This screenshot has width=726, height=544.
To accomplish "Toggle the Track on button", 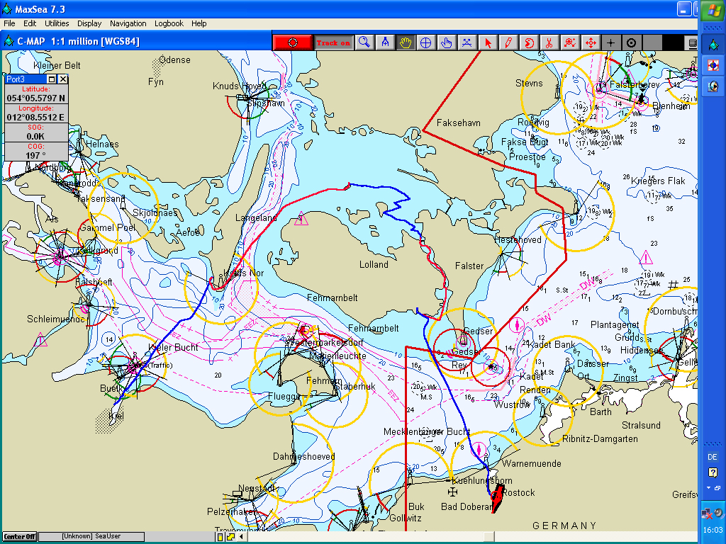I will point(333,42).
